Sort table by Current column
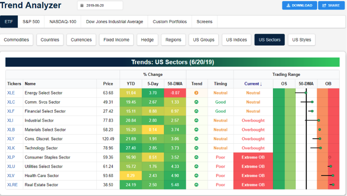 253,84
